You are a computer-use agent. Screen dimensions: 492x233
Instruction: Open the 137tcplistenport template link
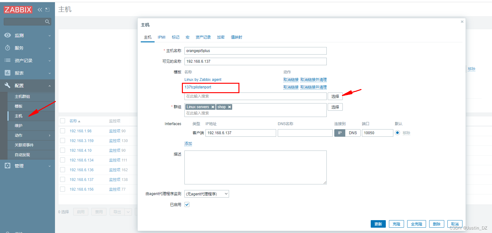198,87
